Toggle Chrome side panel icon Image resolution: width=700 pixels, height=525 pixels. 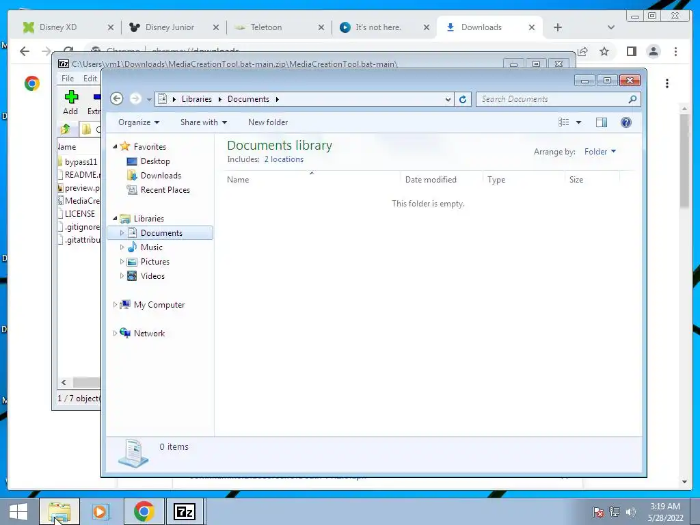coord(631,51)
